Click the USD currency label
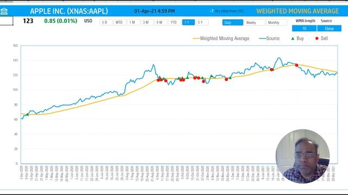The width and height of the screenshot is (348, 195). [x=88, y=21]
